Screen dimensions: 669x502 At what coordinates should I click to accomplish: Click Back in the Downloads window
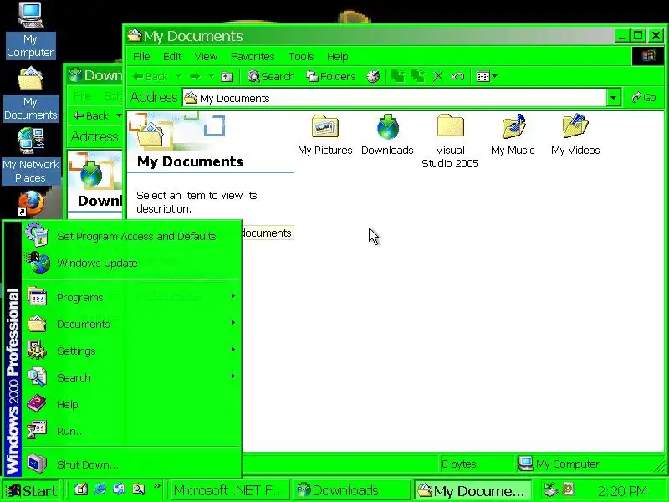(91, 115)
